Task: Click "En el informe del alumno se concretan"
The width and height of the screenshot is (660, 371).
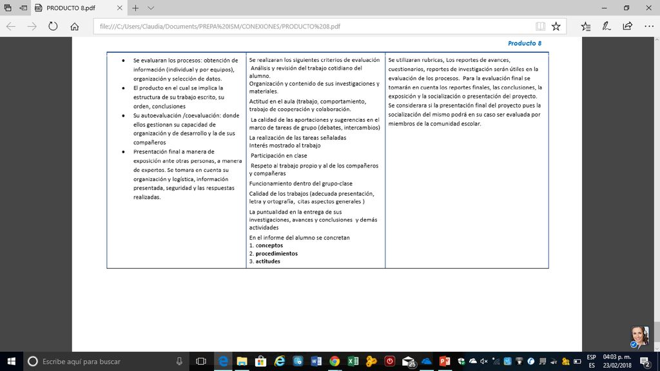Action: [299, 238]
